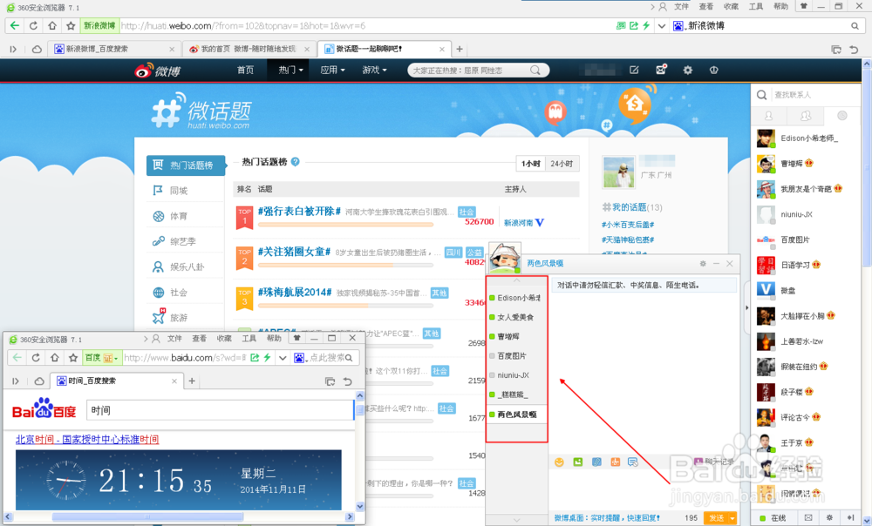
Task: Expand the dropdown next to 发送 button
Action: (x=732, y=517)
